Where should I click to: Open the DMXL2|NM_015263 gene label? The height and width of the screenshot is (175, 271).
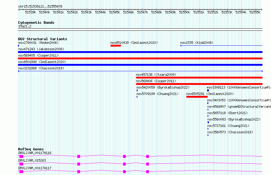pos(32,160)
